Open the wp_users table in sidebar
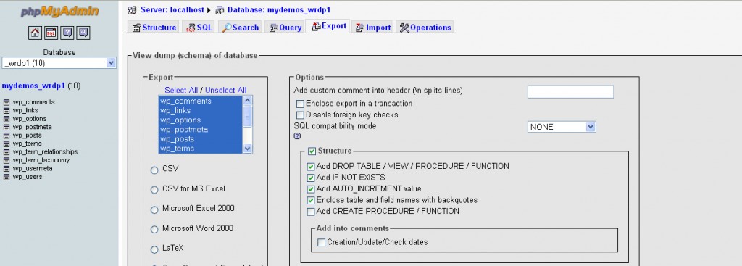This screenshot has height=266, width=742. pyautogui.click(x=28, y=177)
